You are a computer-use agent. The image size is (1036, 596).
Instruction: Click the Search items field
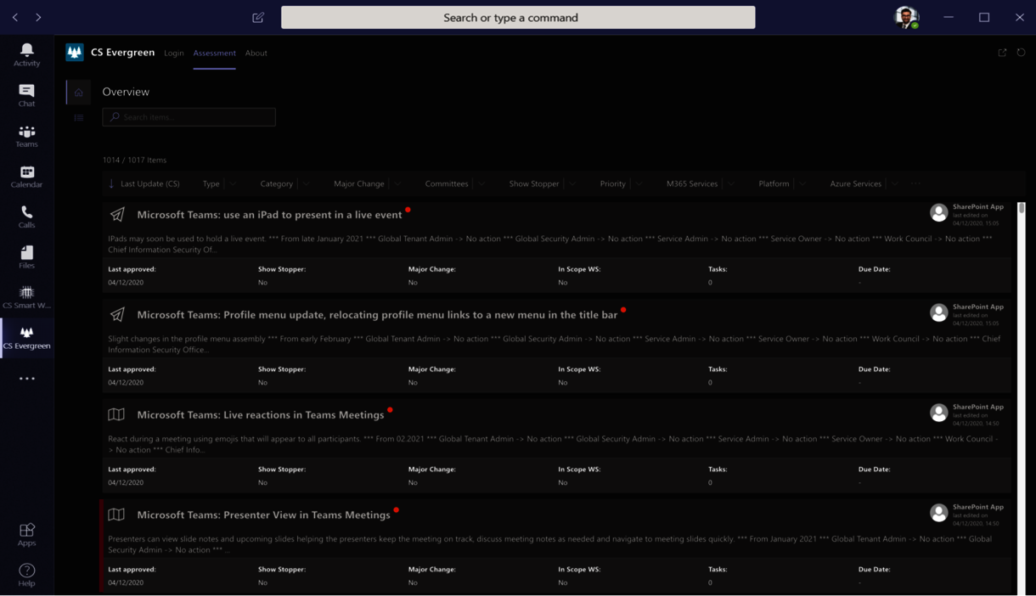189,117
